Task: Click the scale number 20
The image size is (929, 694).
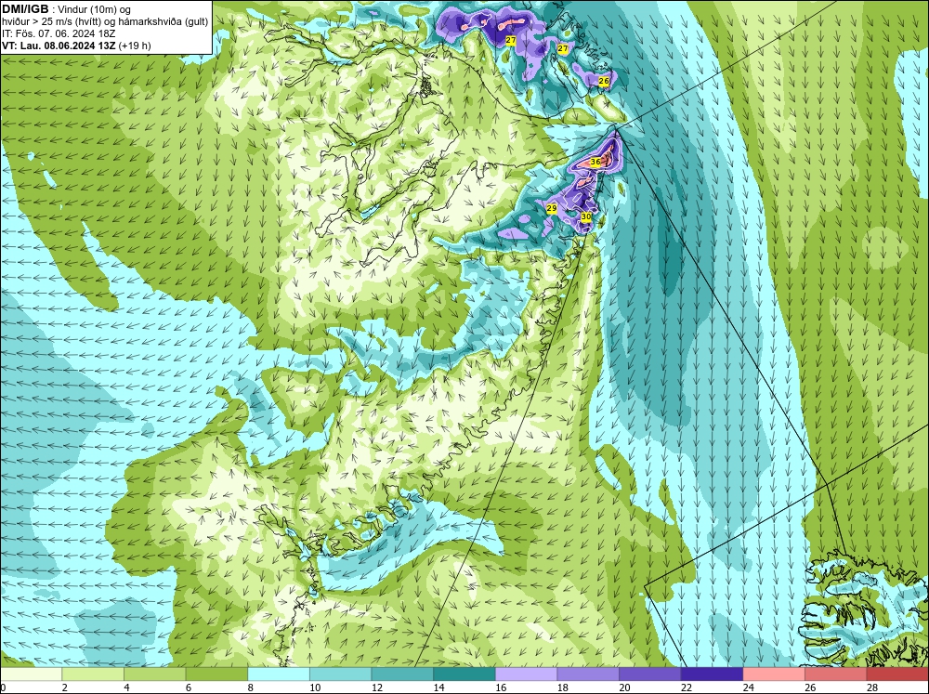Action: click(625, 687)
